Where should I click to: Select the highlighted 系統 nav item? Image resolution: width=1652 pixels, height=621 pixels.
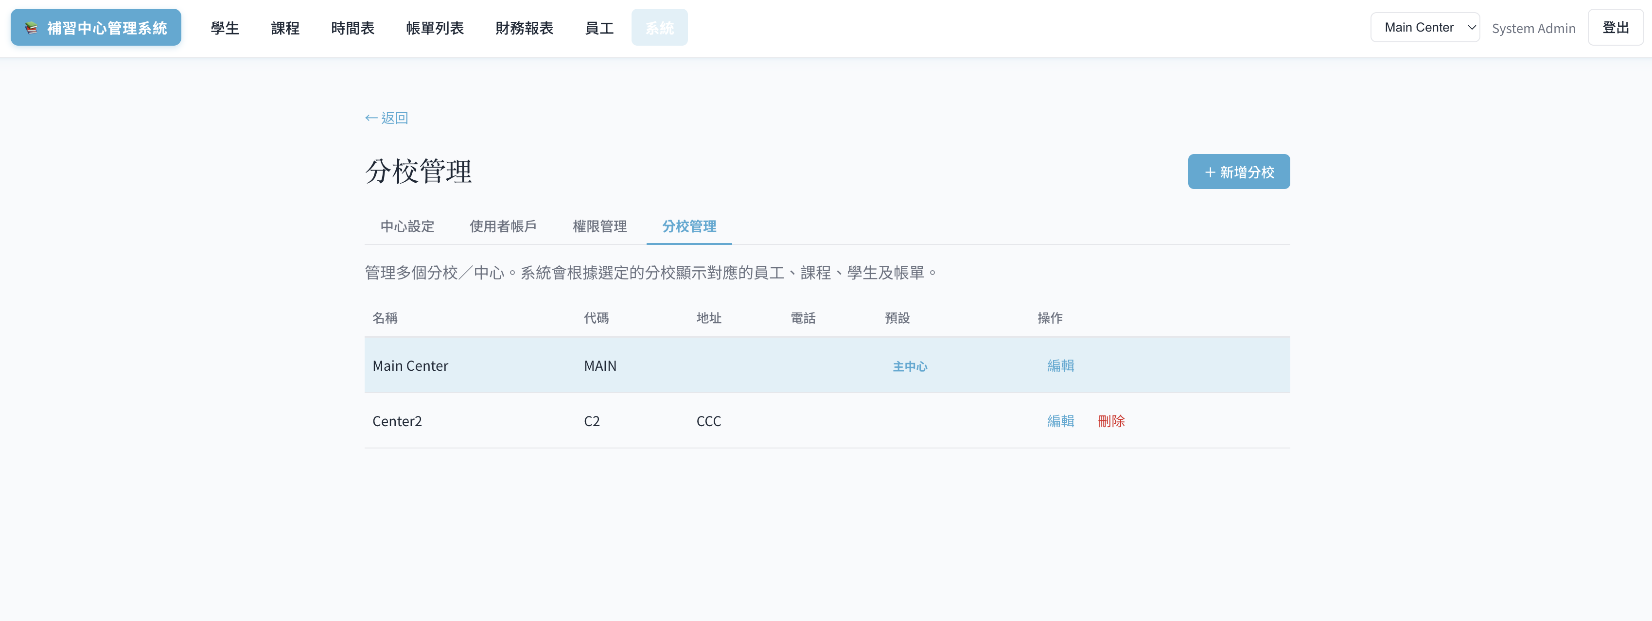point(659,28)
